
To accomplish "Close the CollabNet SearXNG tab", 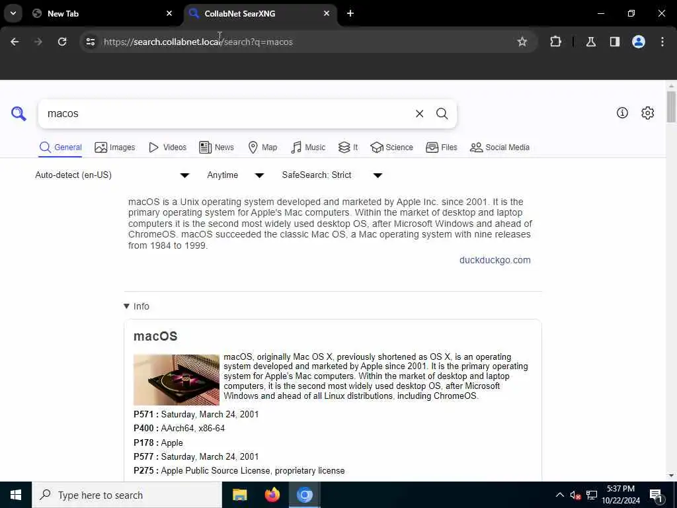I will click(x=327, y=13).
